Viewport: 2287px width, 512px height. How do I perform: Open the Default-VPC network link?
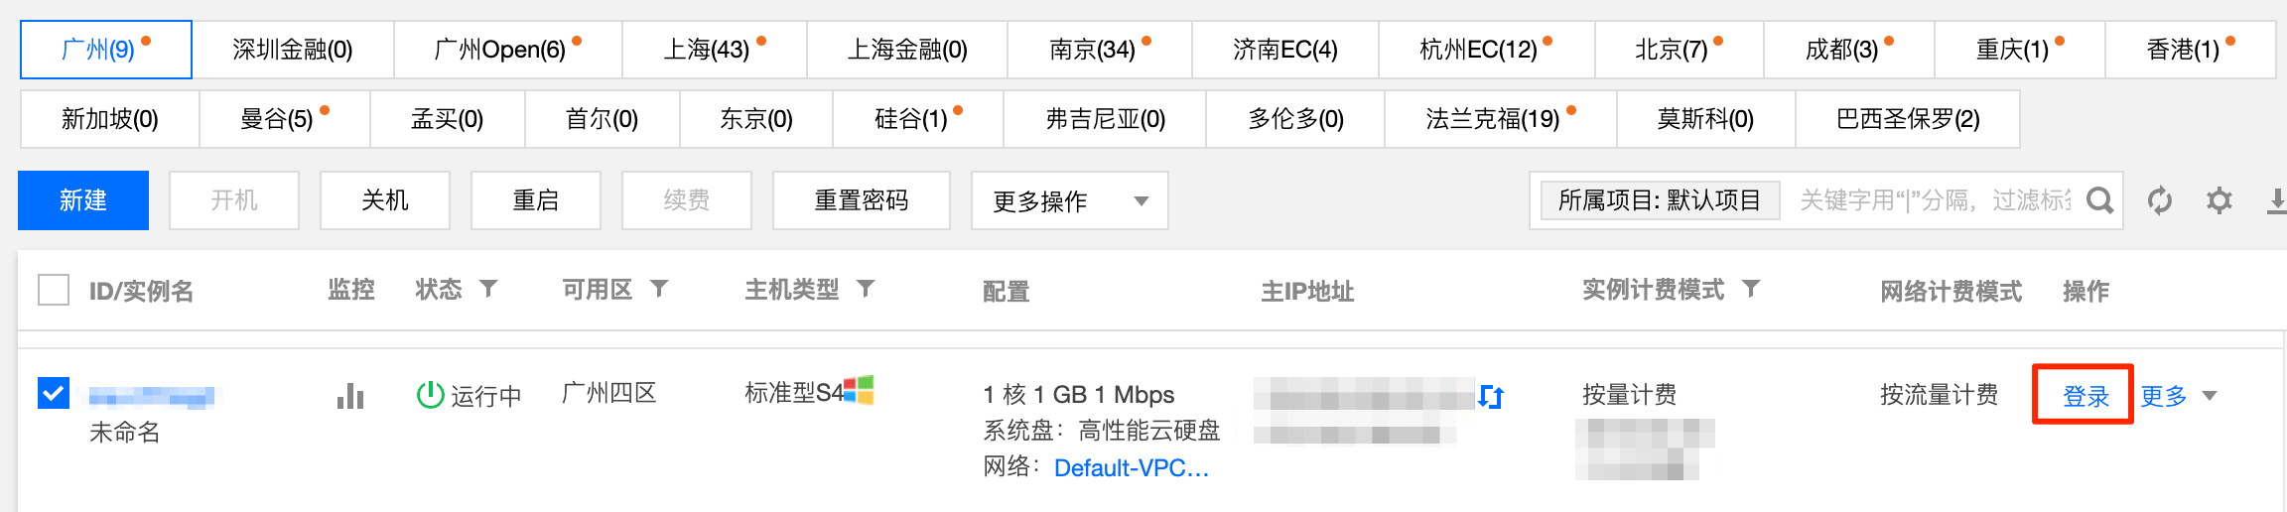(x=1132, y=467)
